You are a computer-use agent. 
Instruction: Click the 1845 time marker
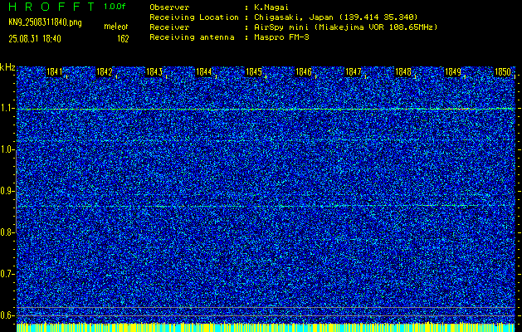(x=254, y=71)
